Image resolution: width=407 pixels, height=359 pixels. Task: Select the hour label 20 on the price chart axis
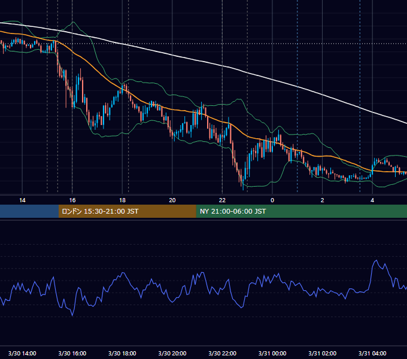(172, 200)
